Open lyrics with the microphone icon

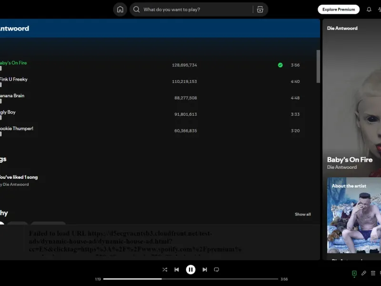tap(364, 273)
